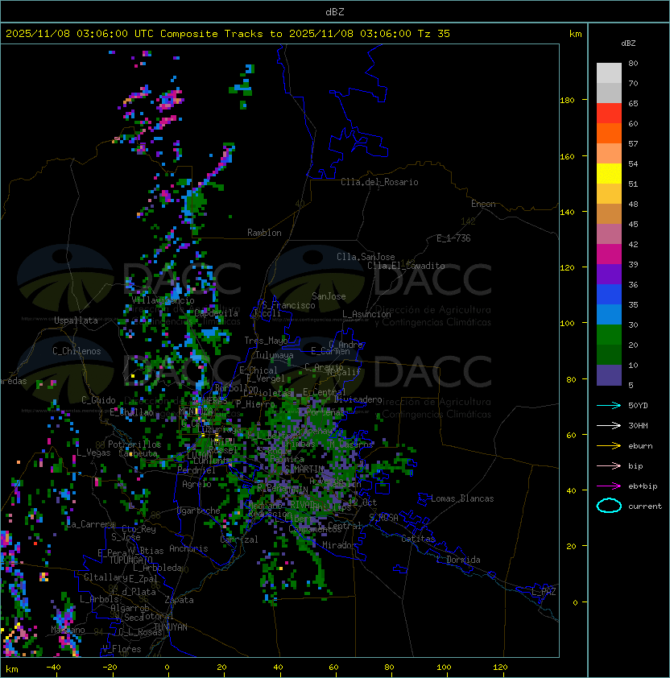
Task: Click the Carrizal map label
Action: coord(239,540)
